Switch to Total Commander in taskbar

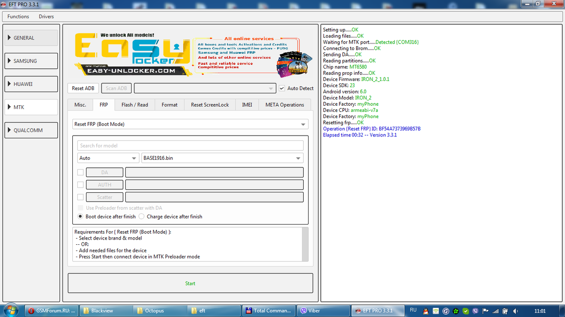pos(269,310)
